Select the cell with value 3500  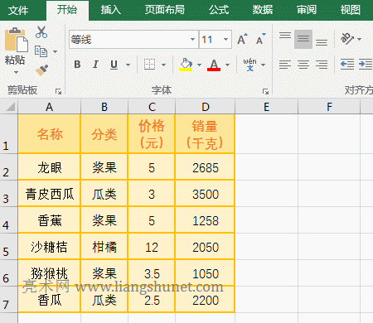point(205,194)
